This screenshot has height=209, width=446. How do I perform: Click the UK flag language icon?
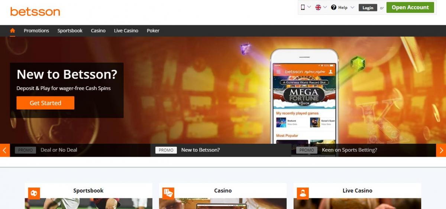[x=318, y=7]
